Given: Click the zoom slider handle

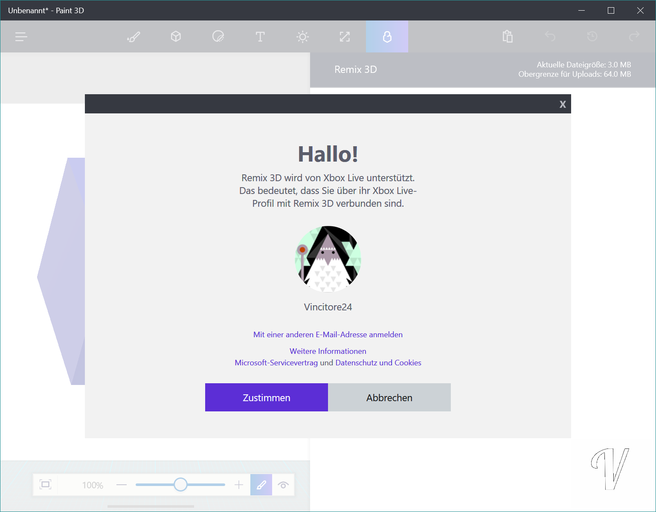Looking at the screenshot, I should pos(180,485).
